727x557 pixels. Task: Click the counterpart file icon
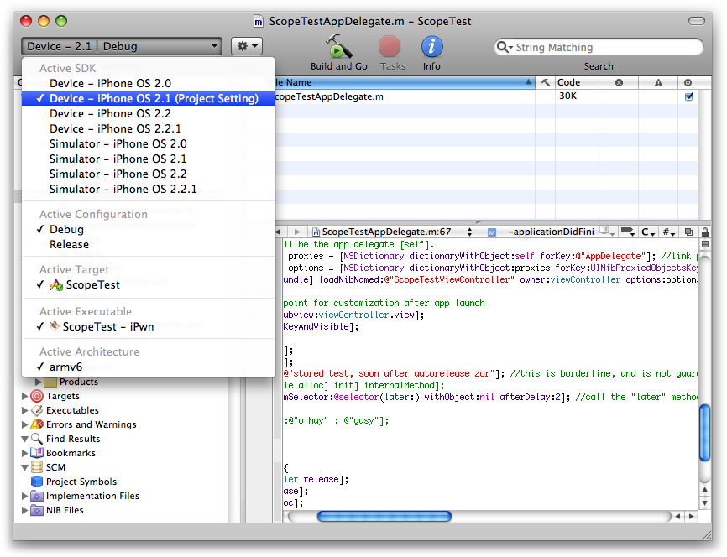(x=689, y=232)
